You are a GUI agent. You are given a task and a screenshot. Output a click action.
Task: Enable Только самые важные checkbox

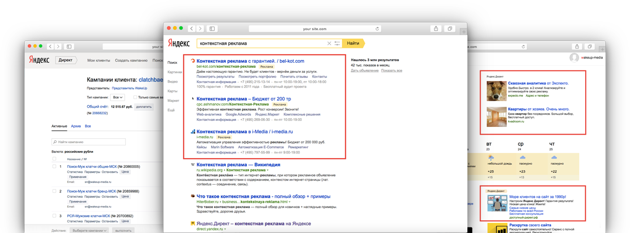pos(135,97)
